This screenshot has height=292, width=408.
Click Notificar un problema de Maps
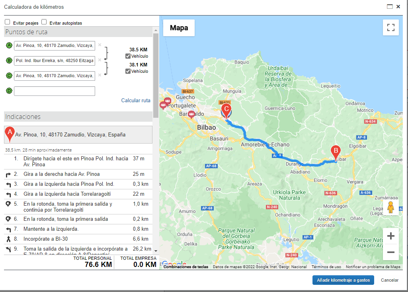click(x=373, y=267)
